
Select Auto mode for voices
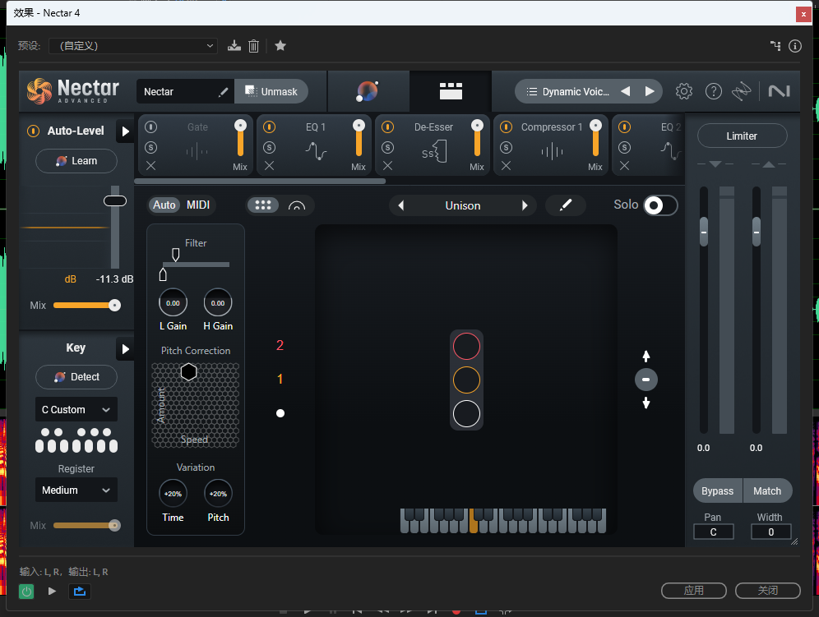point(164,205)
